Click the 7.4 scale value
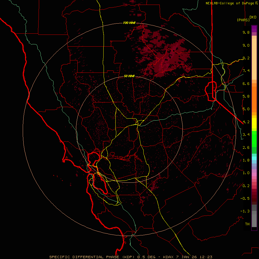The height and width of the screenshot is (259, 259). point(246,71)
